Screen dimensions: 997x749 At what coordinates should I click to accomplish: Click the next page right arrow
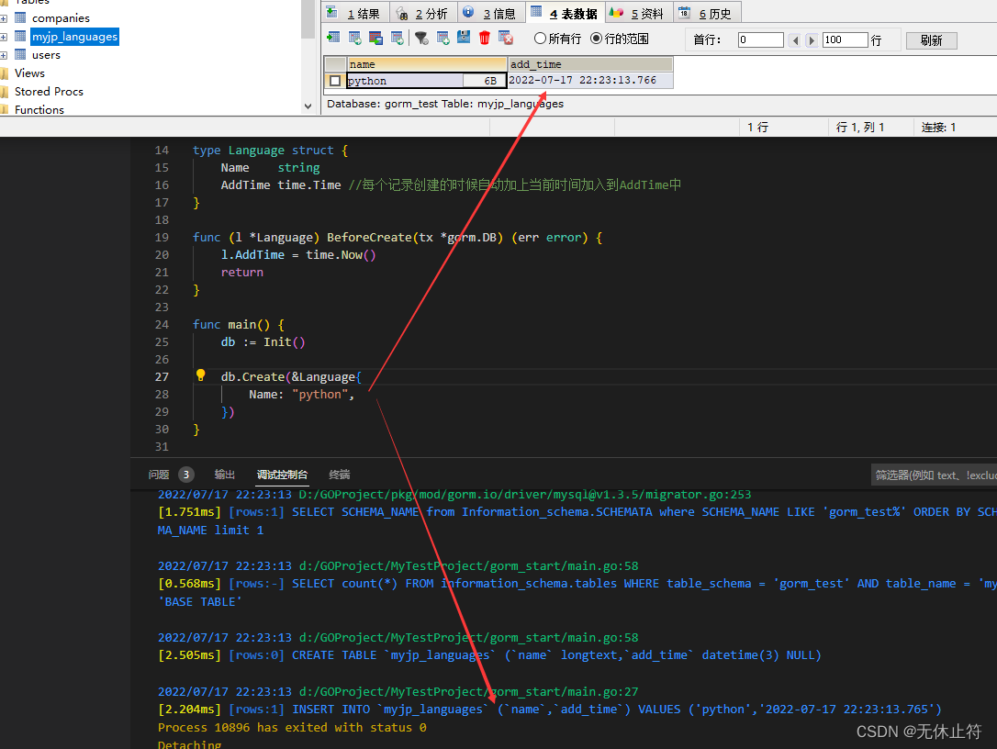pyautogui.click(x=811, y=40)
